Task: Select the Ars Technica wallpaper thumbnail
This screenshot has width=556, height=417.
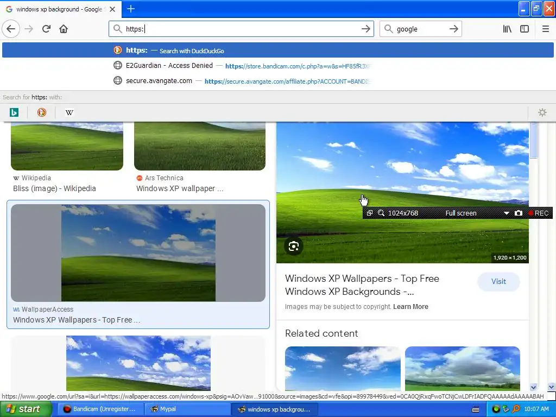Action: tap(200, 146)
